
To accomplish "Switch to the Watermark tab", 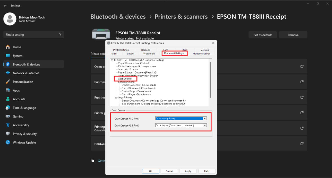I will [x=149, y=54].
